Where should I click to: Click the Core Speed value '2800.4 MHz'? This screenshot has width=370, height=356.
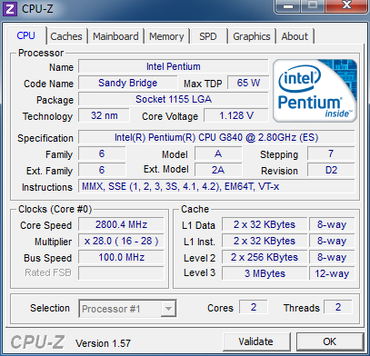coord(121,224)
